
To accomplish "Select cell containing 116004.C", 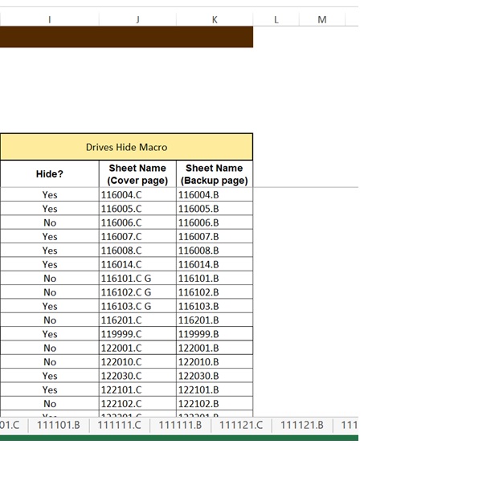I will click(x=137, y=194).
